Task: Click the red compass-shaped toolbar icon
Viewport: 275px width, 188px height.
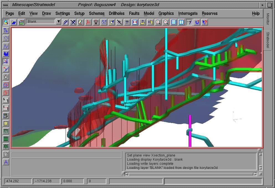Action: coord(88,22)
